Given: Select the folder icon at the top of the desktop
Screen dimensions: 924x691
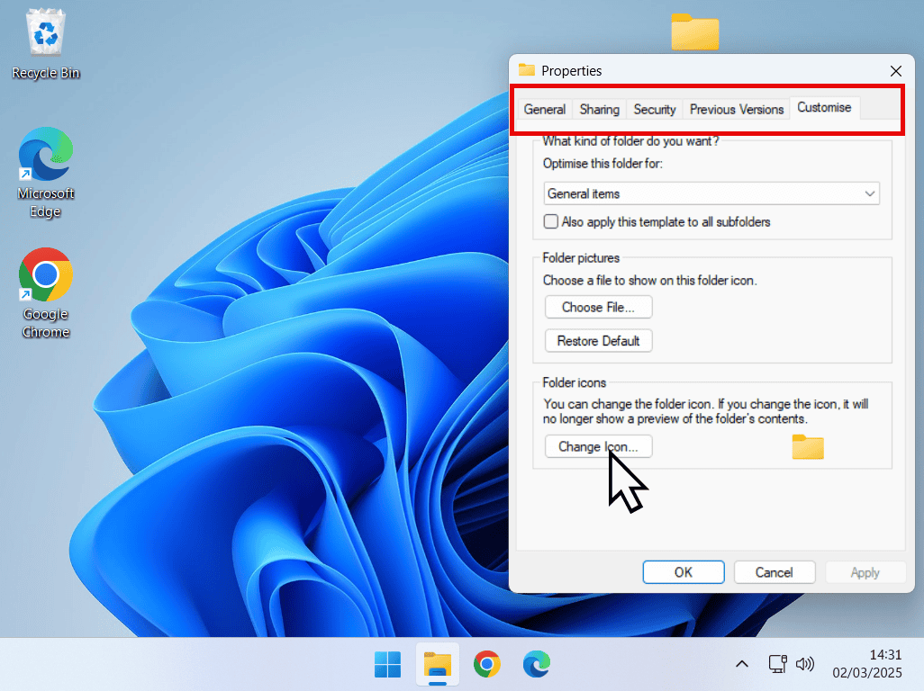Looking at the screenshot, I should [694, 31].
